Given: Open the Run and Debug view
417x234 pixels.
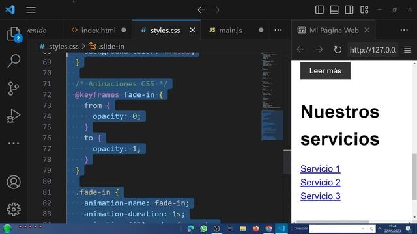Looking at the screenshot, I should pos(13,116).
